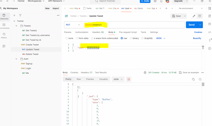Image resolution: width=212 pixels, height=126 pixels.
Task: Open response three-dot more options
Action: pos(202,73)
